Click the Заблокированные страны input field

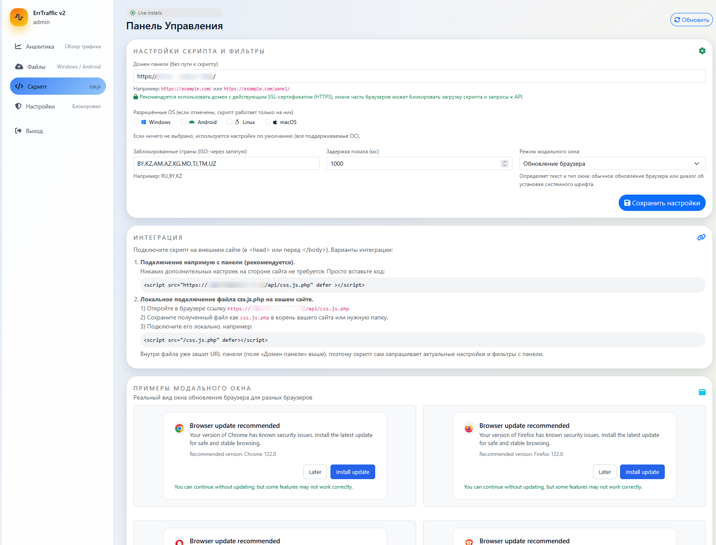click(x=226, y=164)
